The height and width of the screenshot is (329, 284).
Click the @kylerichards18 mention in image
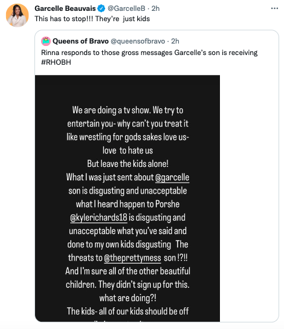point(98,218)
